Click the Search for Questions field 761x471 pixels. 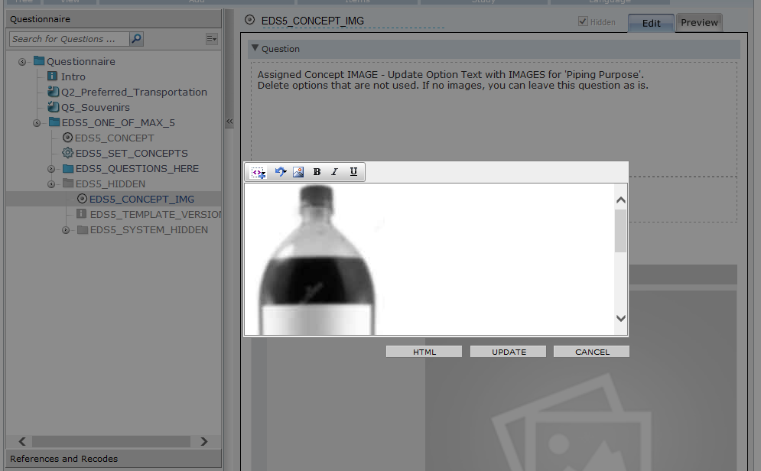[x=70, y=39]
